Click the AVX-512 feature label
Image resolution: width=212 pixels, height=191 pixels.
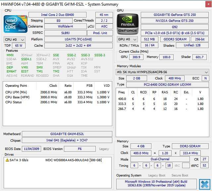[87, 59]
